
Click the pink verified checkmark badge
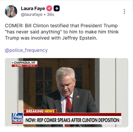[49, 8]
